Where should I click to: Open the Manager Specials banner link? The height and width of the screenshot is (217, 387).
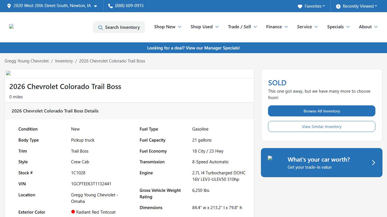click(193, 48)
